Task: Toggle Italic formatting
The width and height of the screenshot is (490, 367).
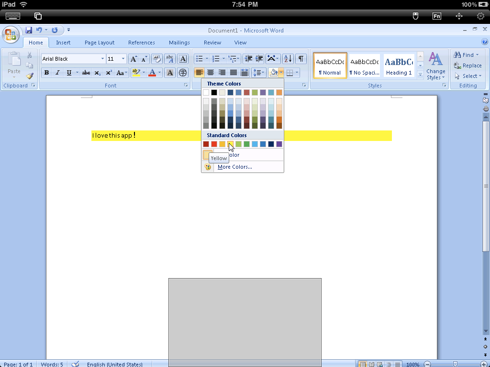Action: pos(57,73)
